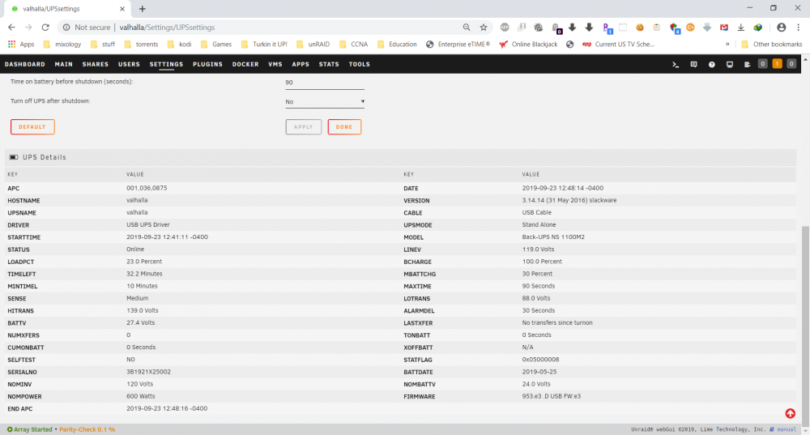Open the SHARES menu
The height and width of the screenshot is (435, 810).
(96, 65)
